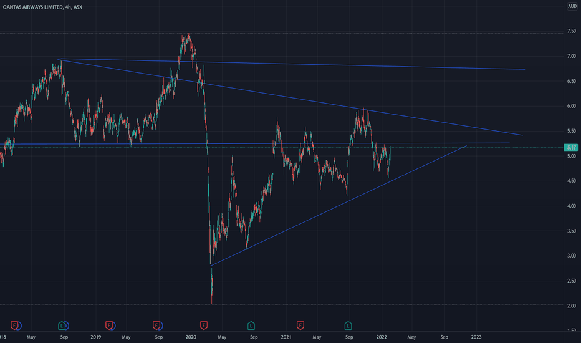Open the green earnings marker at Sep 2018

point(62,326)
